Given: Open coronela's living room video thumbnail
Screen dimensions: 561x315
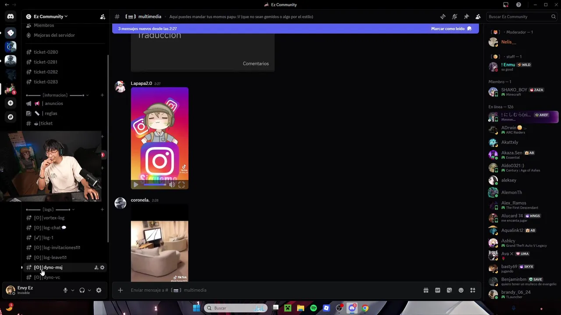Looking at the screenshot, I should pyautogui.click(x=160, y=243).
